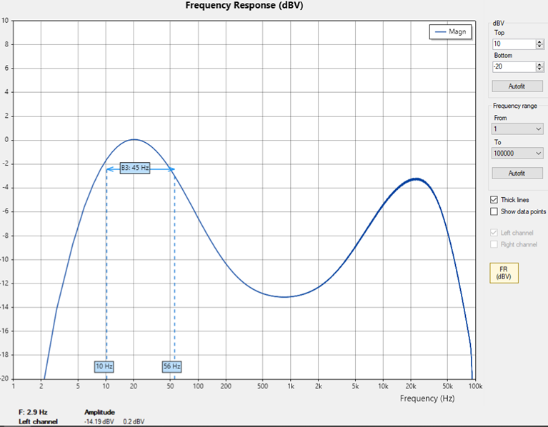Focus the dBV Bottom input field
Image resolution: width=548 pixels, height=427 pixels.
(514, 66)
